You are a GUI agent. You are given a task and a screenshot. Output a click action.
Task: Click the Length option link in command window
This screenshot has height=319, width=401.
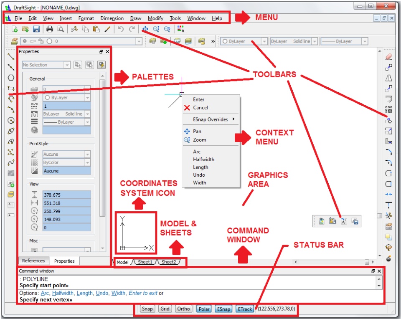point(85,293)
